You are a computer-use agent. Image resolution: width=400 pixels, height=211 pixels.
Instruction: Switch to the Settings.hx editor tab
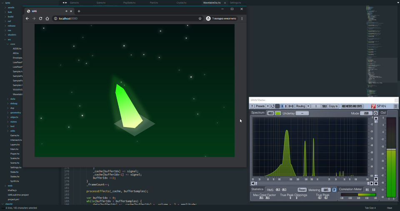pyautogui.click(x=235, y=3)
